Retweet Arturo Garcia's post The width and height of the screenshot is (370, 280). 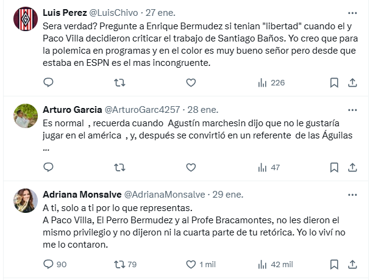[x=120, y=167]
